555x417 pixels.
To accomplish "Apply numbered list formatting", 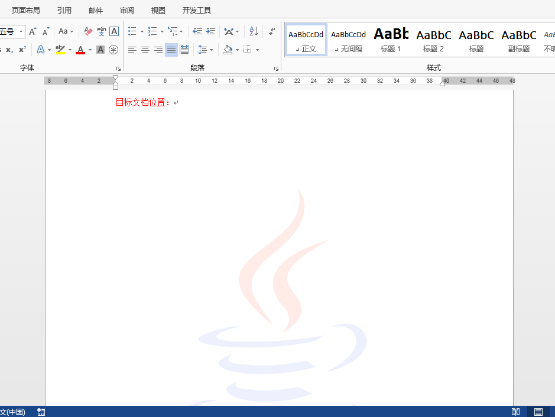I will [152, 31].
